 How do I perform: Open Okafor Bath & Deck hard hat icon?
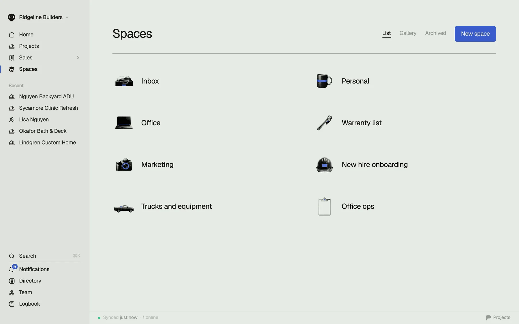coord(12,131)
